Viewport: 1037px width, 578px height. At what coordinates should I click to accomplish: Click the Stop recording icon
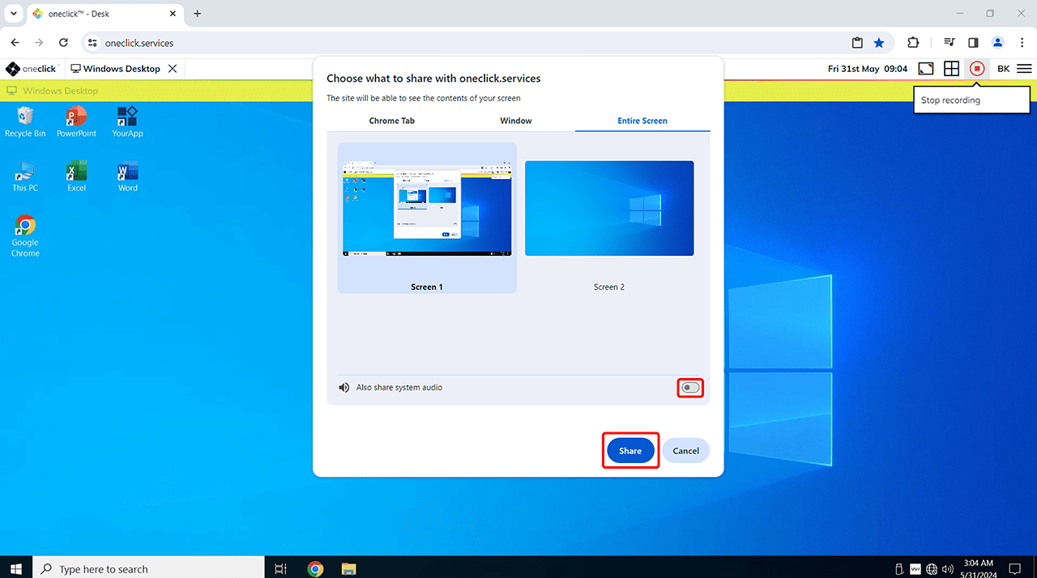(977, 69)
